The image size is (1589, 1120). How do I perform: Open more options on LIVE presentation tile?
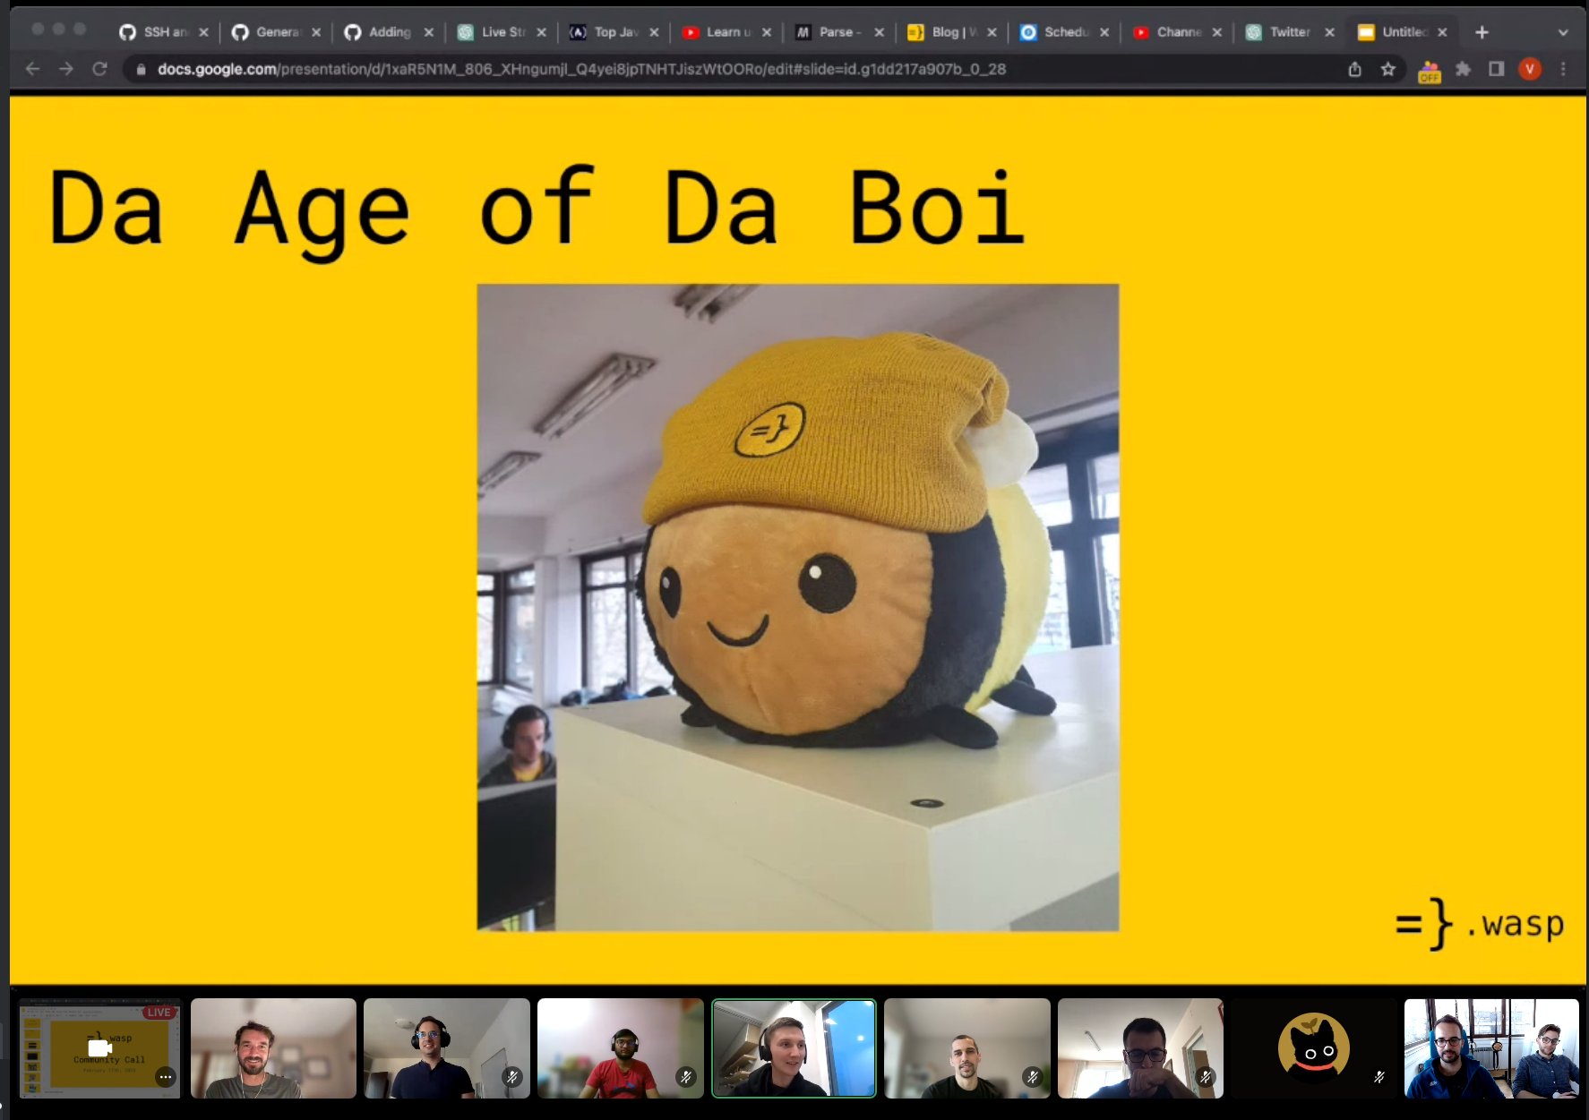coord(166,1077)
